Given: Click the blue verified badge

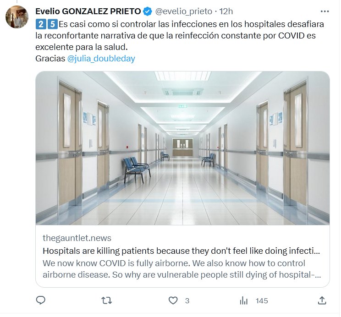Looking at the screenshot, I should click(148, 11).
